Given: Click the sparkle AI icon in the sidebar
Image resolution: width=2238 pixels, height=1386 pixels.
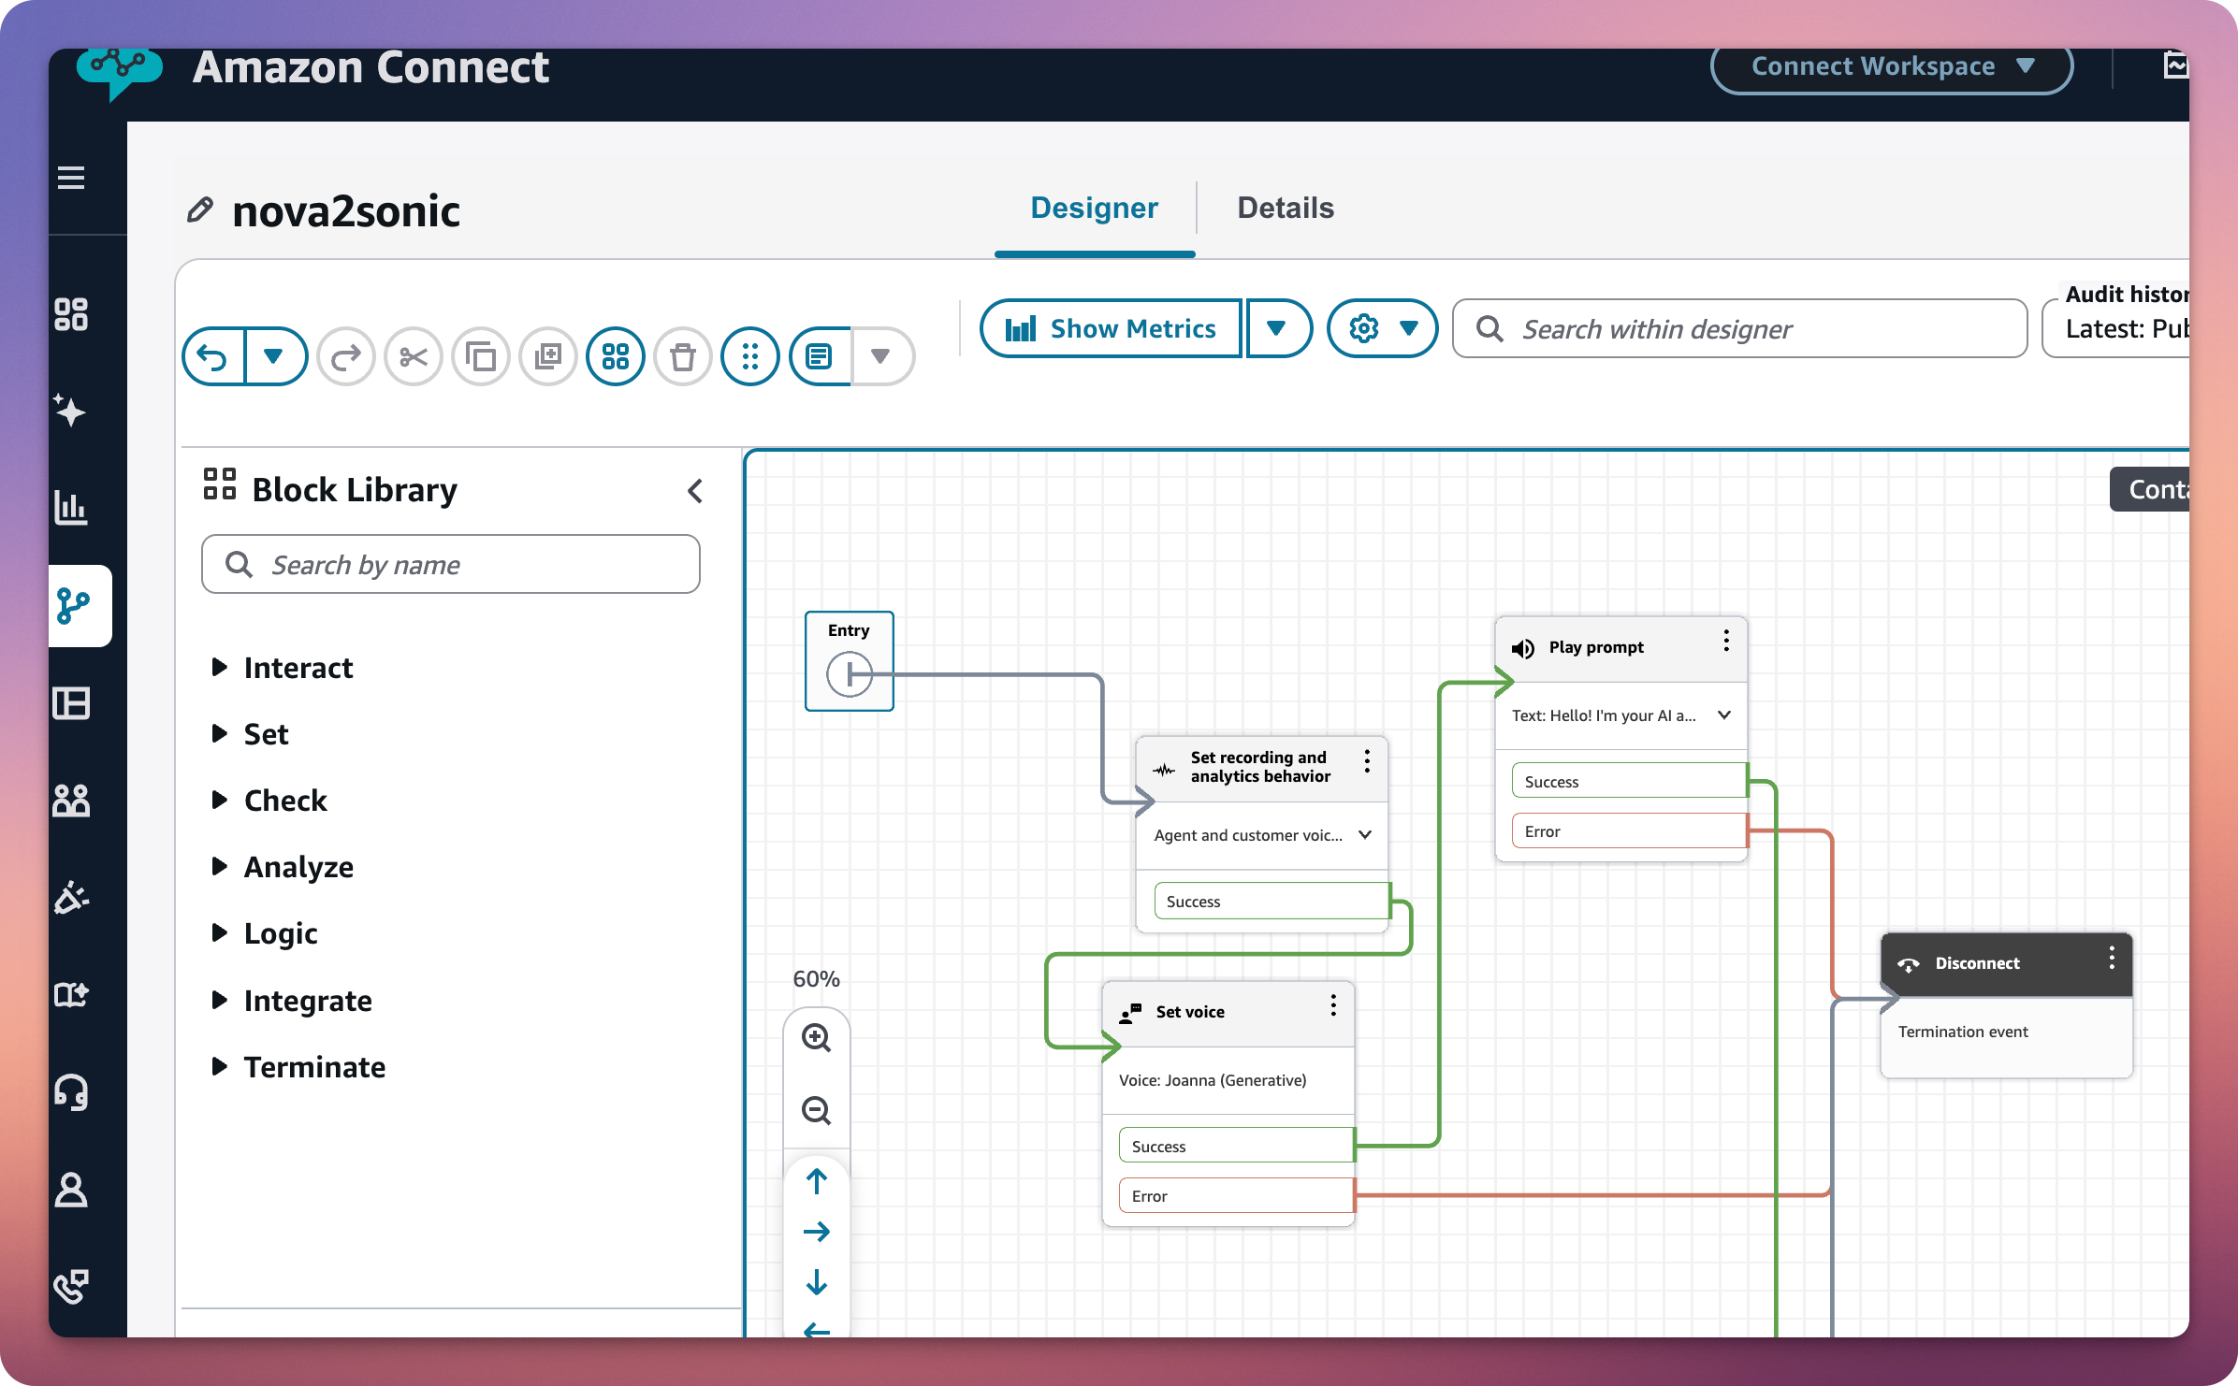Looking at the screenshot, I should pyautogui.click(x=73, y=411).
